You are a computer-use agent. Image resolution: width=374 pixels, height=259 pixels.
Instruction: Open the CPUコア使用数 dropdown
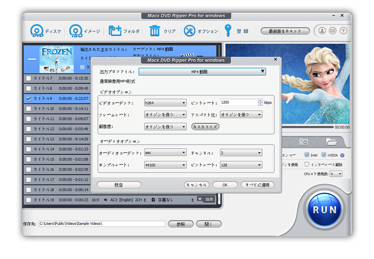click(x=336, y=174)
